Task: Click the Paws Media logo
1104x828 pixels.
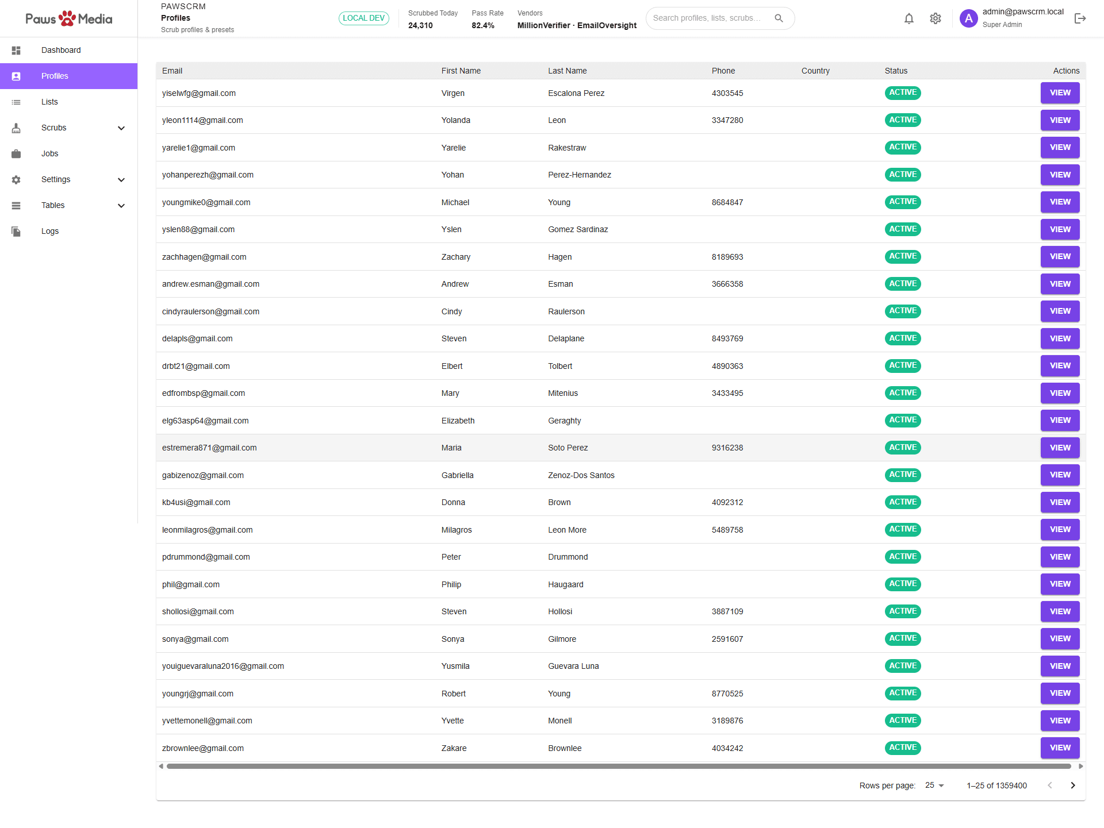Action: point(68,18)
